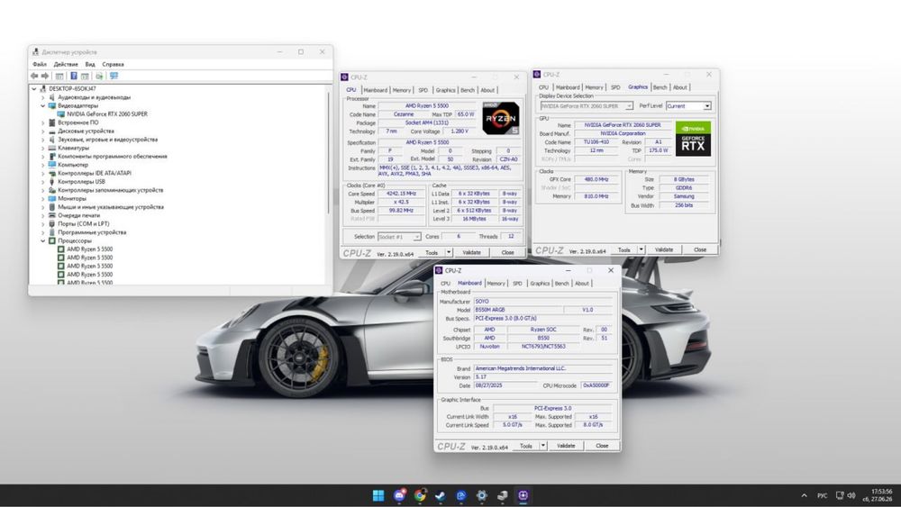Open the Вид menu
Image resolution: width=901 pixels, height=507 pixels.
click(90, 64)
